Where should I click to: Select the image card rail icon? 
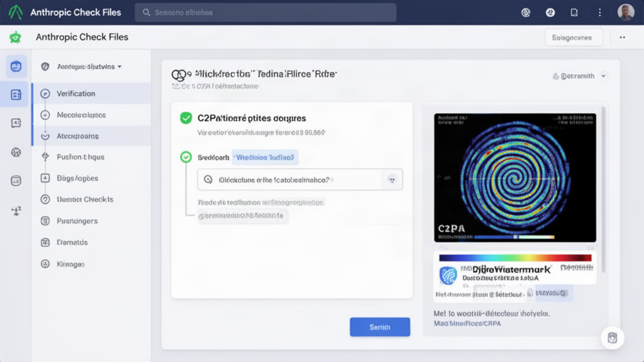tap(16, 123)
